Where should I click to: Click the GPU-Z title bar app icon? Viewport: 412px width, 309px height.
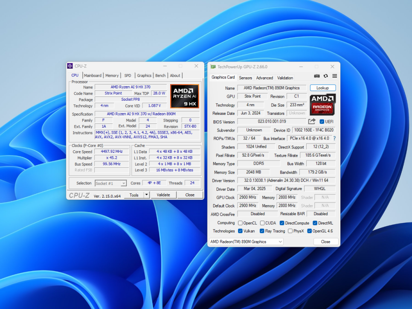(213, 67)
